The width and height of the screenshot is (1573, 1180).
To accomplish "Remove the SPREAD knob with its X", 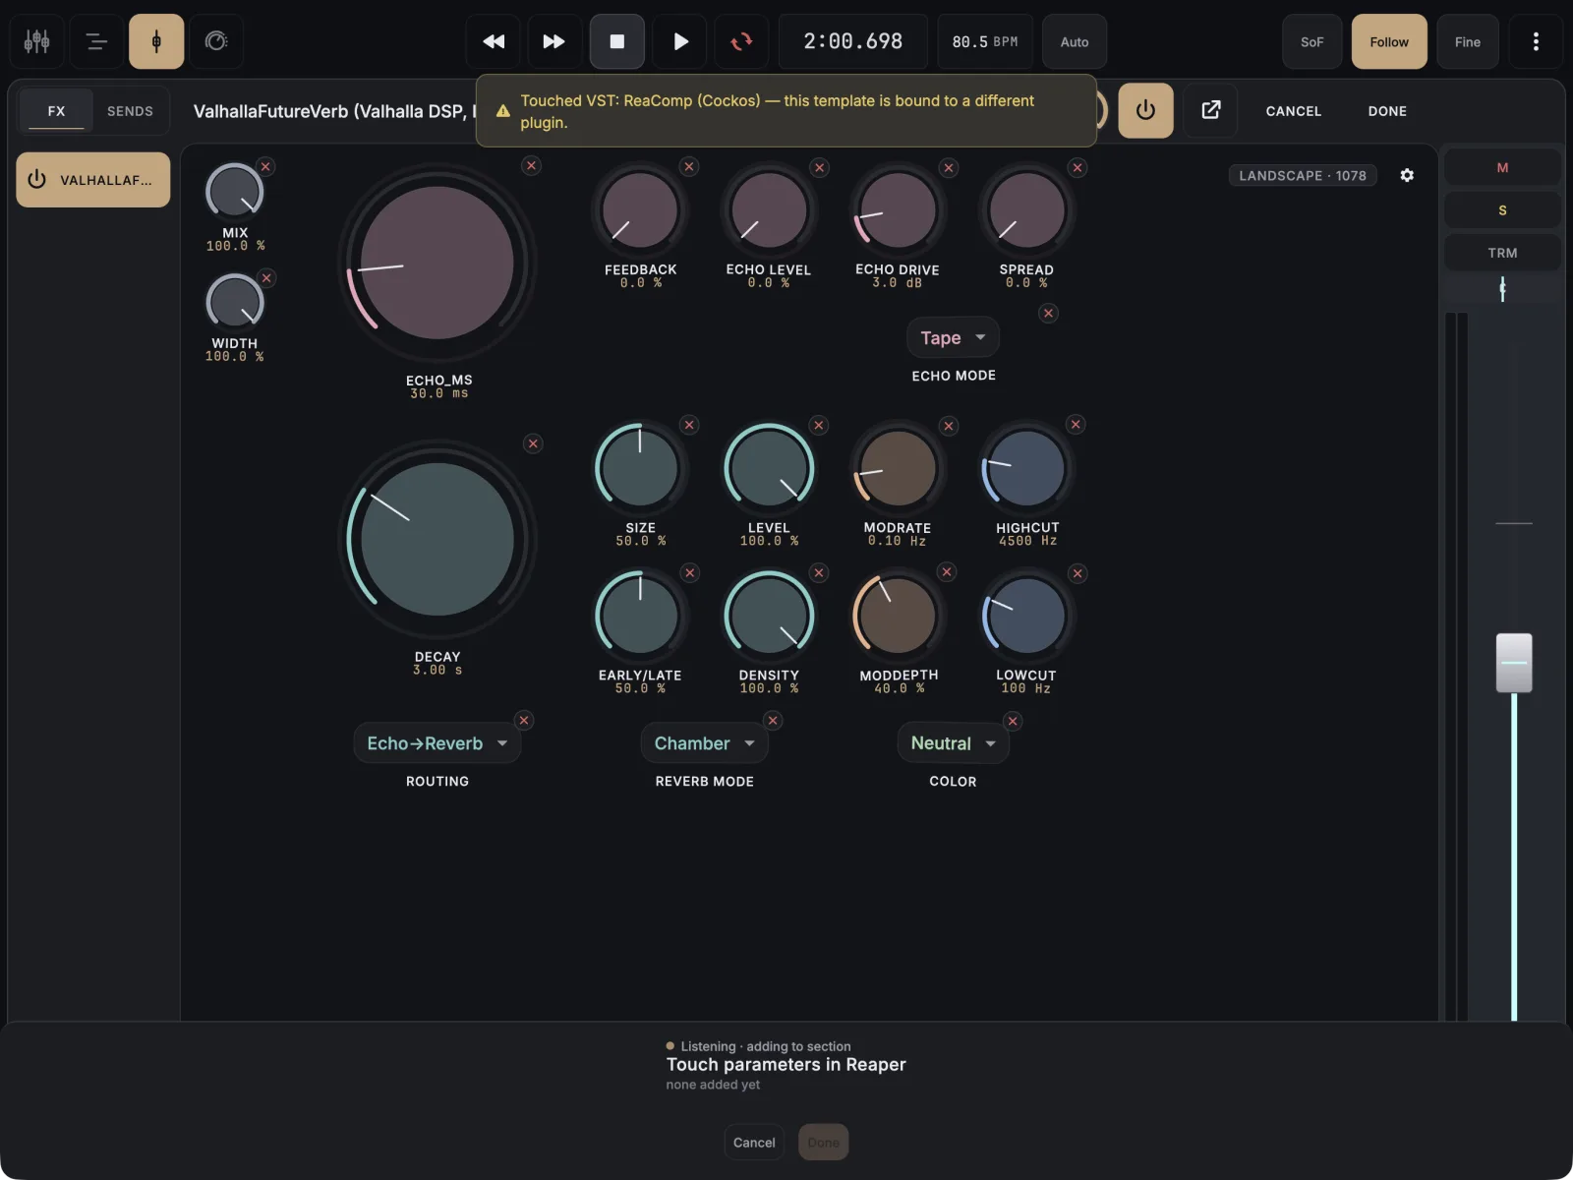I will (x=1078, y=167).
